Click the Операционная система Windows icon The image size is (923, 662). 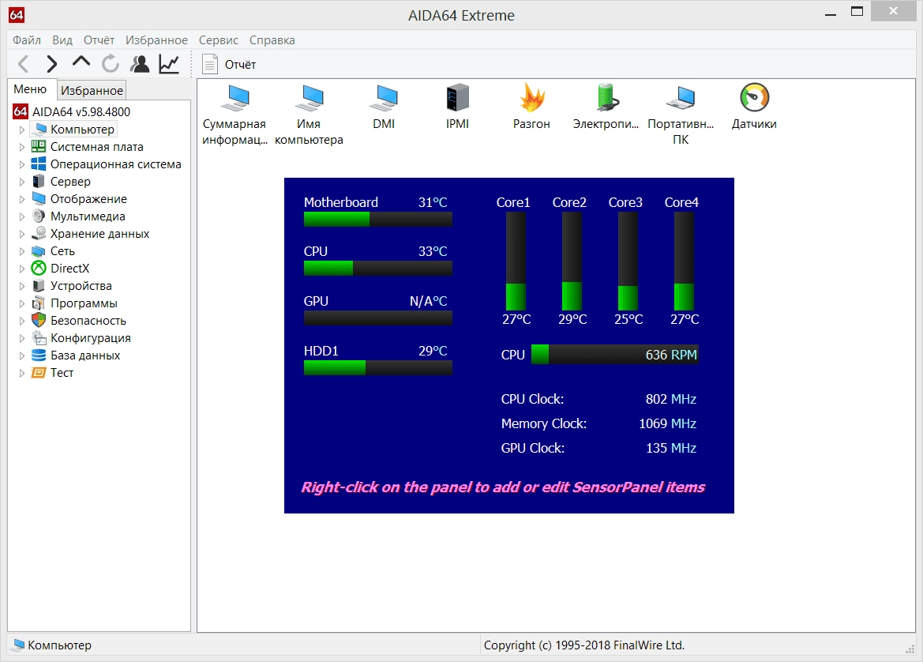(x=38, y=164)
